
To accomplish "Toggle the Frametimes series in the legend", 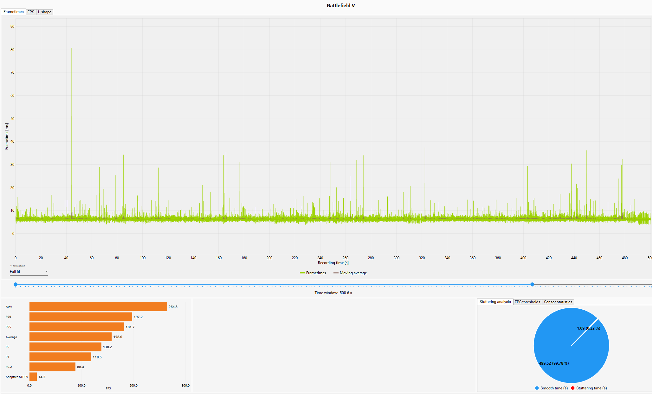I will 313,273.
